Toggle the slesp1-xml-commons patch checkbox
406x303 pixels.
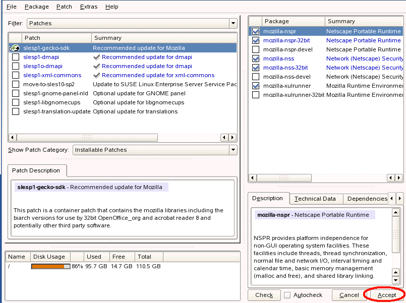click(16, 75)
